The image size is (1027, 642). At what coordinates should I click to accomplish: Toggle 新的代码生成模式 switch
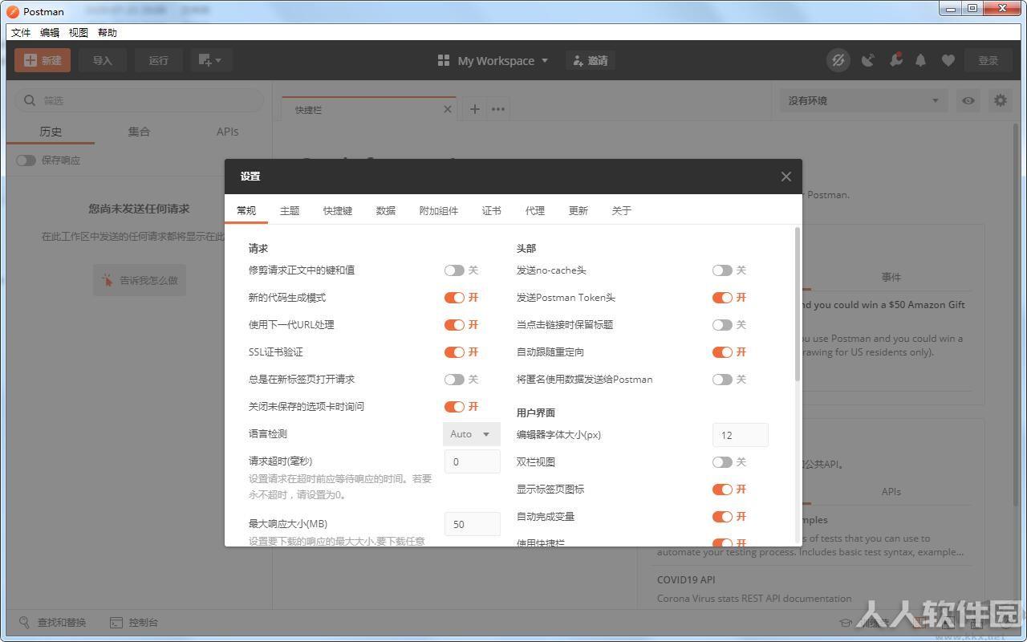pyautogui.click(x=454, y=298)
